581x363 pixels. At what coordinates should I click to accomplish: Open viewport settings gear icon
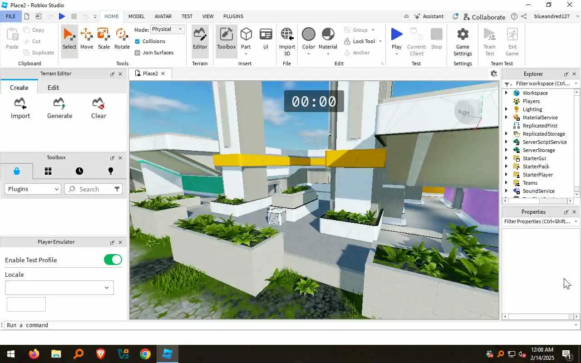point(494,74)
